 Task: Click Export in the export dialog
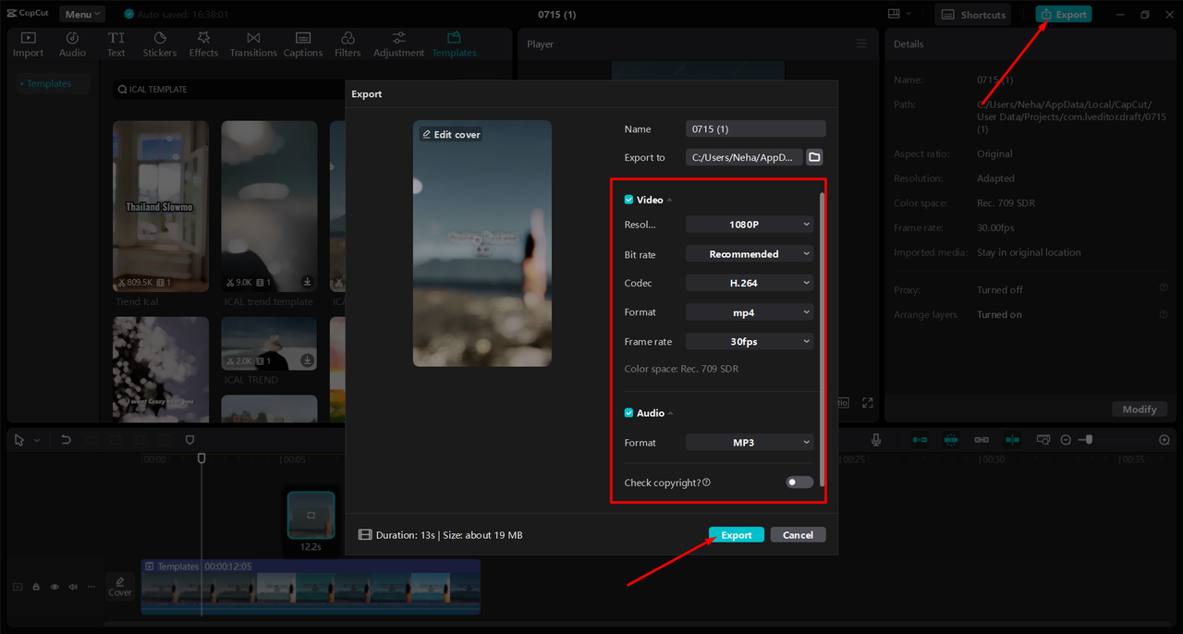pos(737,535)
